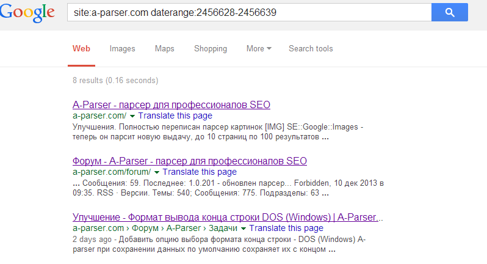The image size is (487, 264).
Task: Click the '2 days ago' snippet text
Action: 92,240
